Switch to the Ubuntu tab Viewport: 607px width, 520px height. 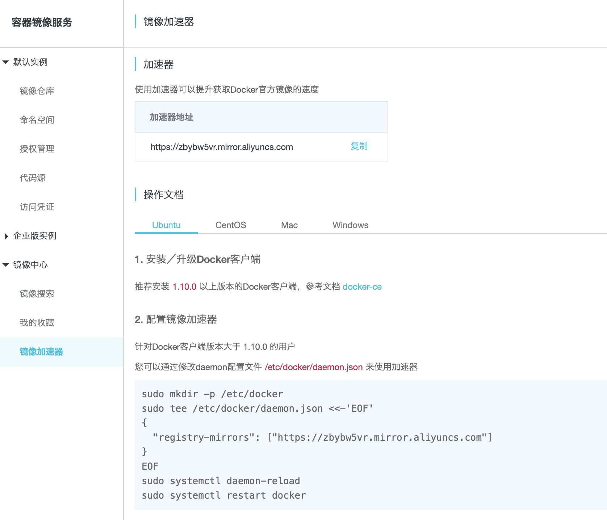coord(166,225)
